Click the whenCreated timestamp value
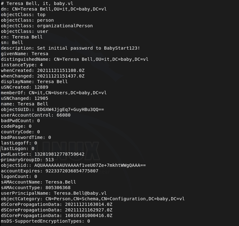The image size is (239, 226). [61, 70]
